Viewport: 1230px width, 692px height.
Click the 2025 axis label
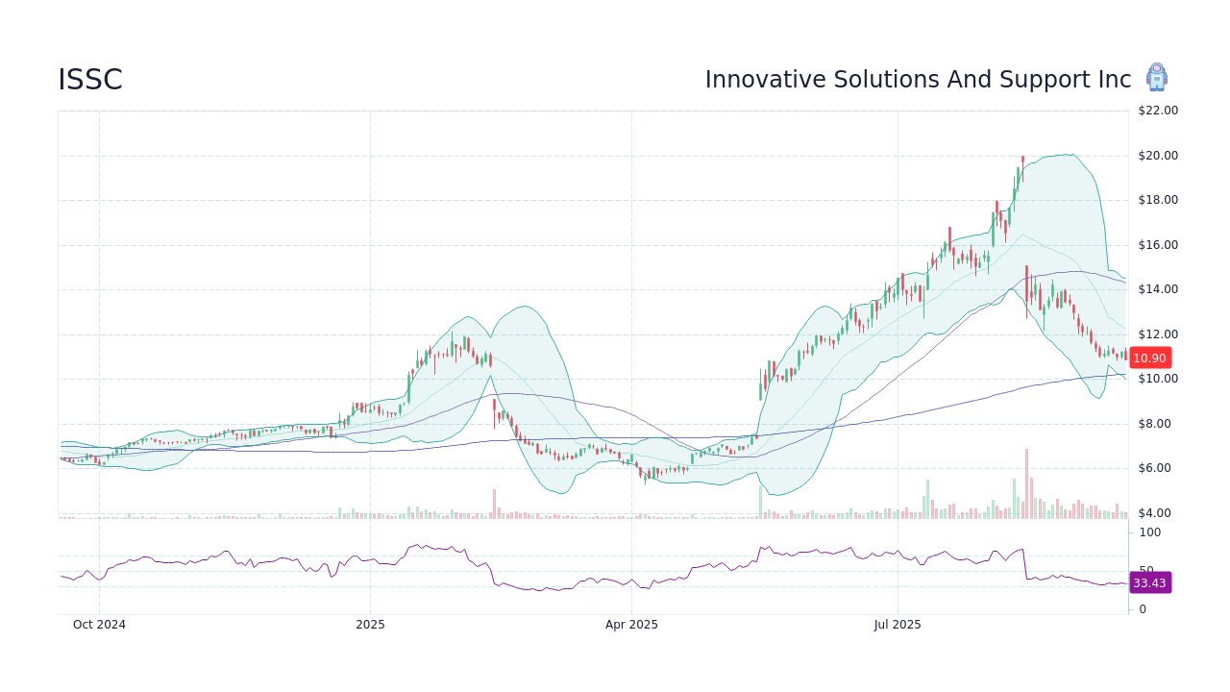point(369,624)
